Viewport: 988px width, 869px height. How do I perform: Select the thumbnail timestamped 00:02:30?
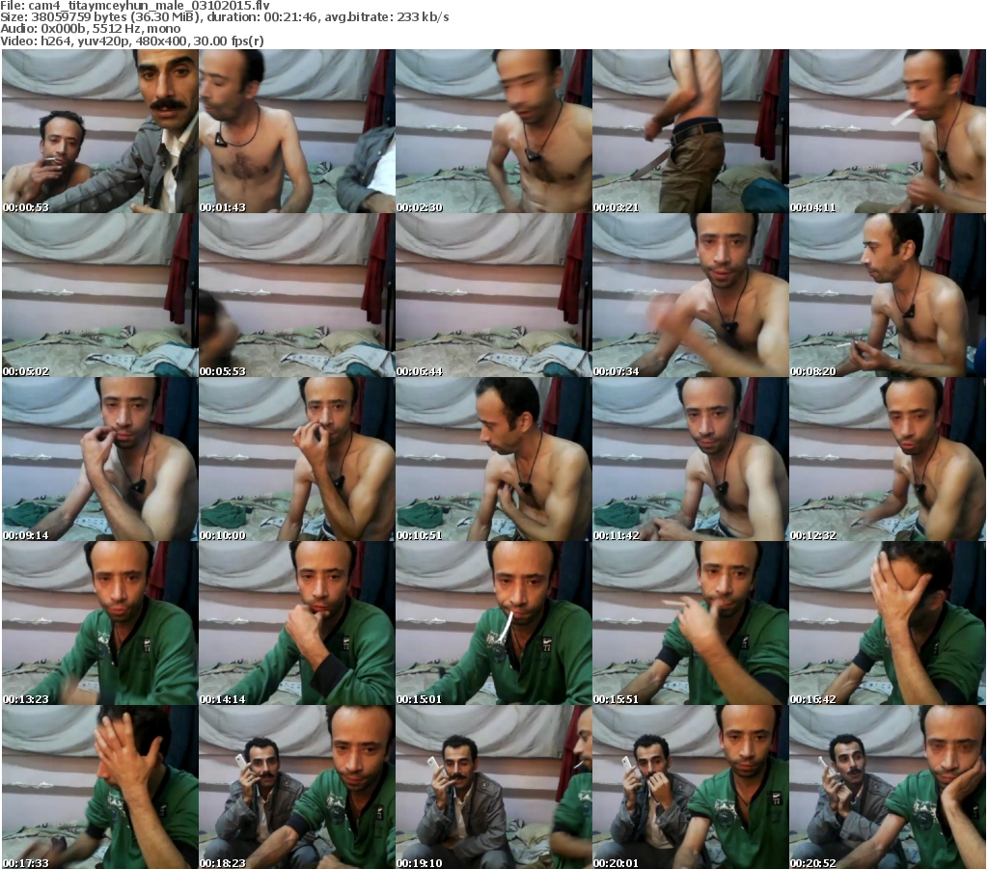pyautogui.click(x=493, y=131)
